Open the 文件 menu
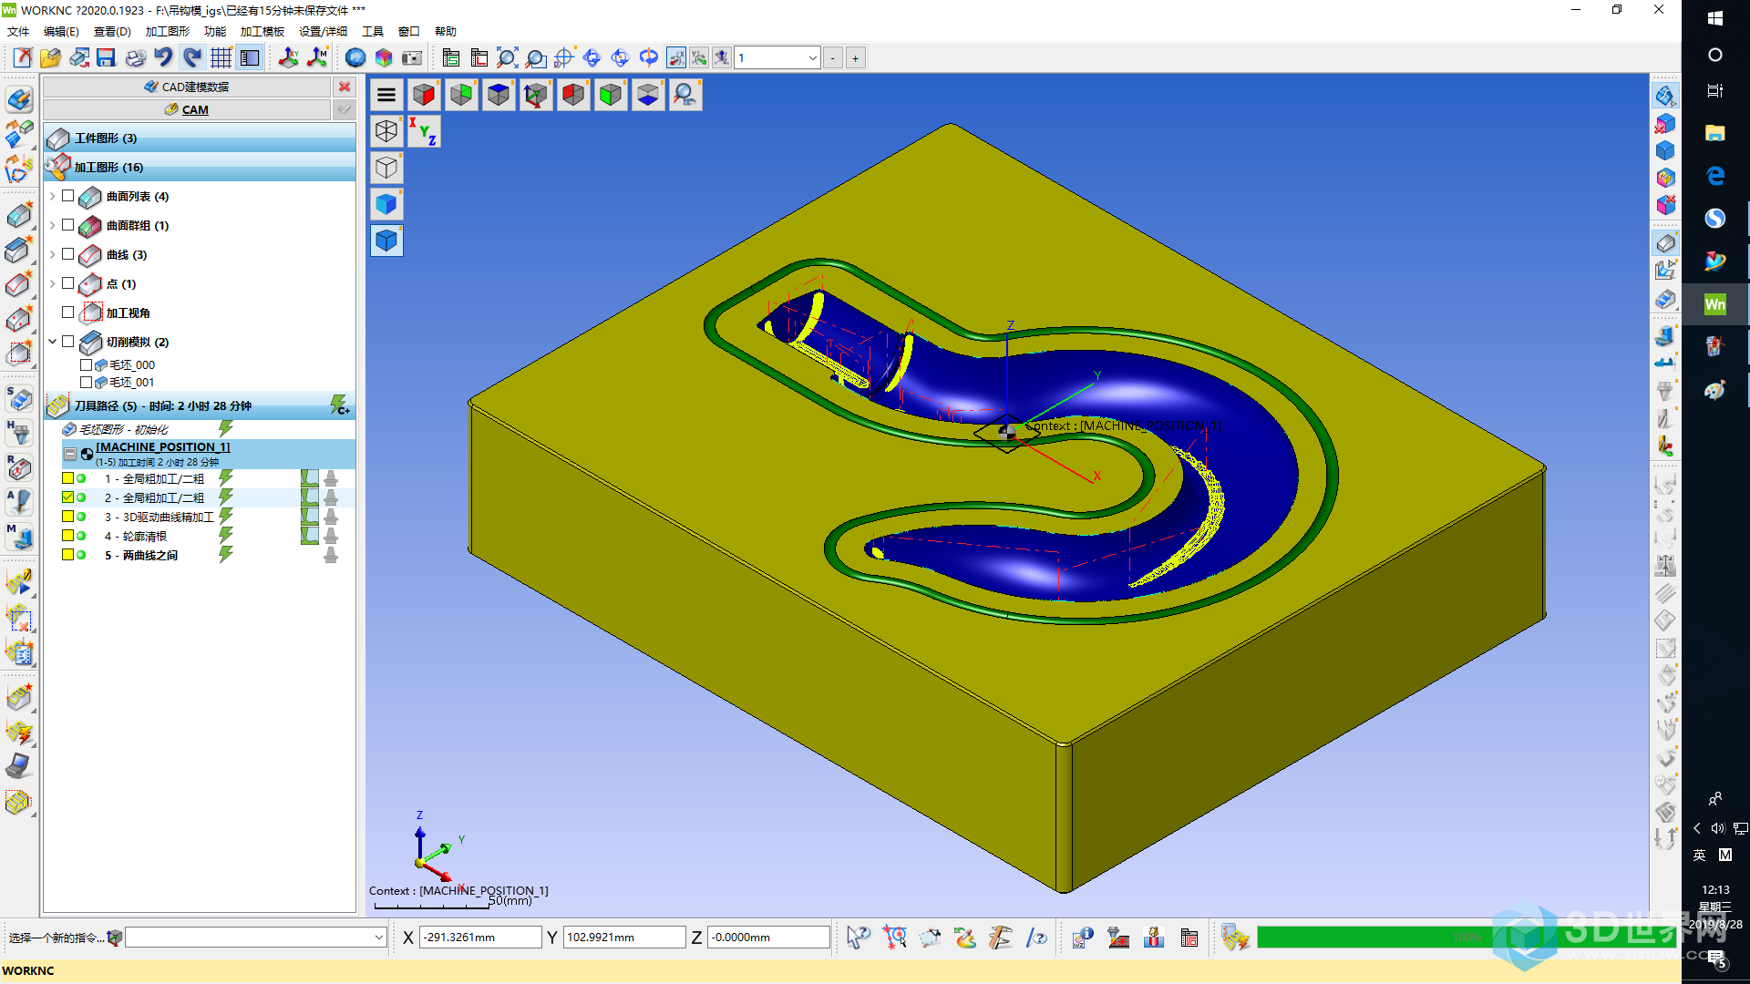 (x=18, y=31)
